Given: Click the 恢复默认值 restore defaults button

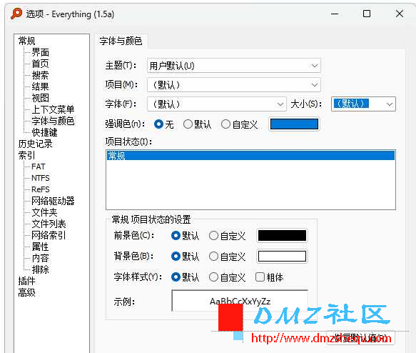Looking at the screenshot, I should click(360, 338).
